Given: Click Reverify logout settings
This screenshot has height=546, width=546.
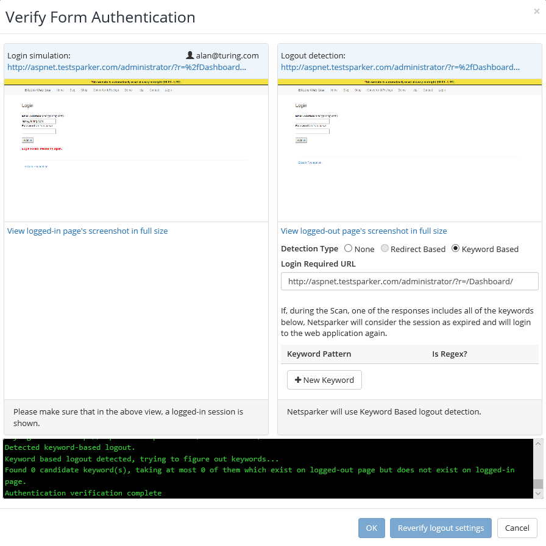Looking at the screenshot, I should coord(441,528).
